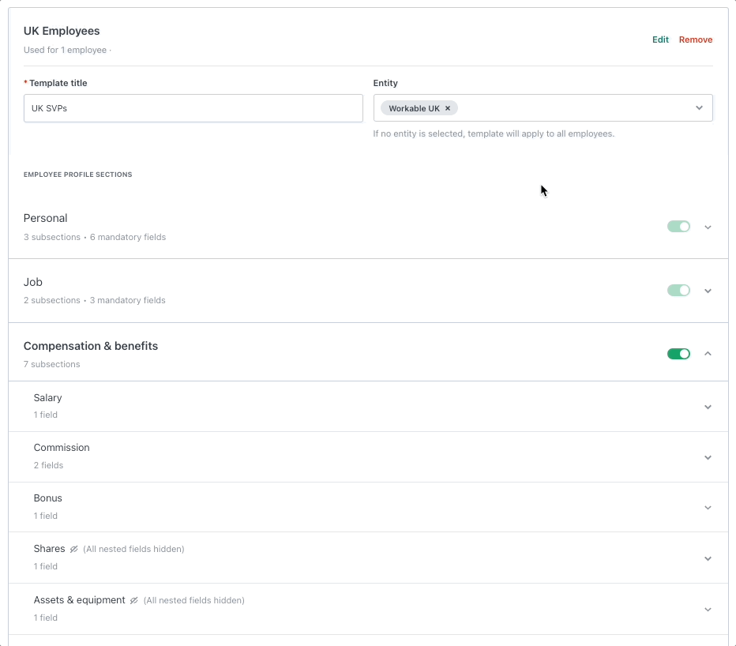Disable Compensation & benefits toggle
The image size is (736, 646).
678,354
